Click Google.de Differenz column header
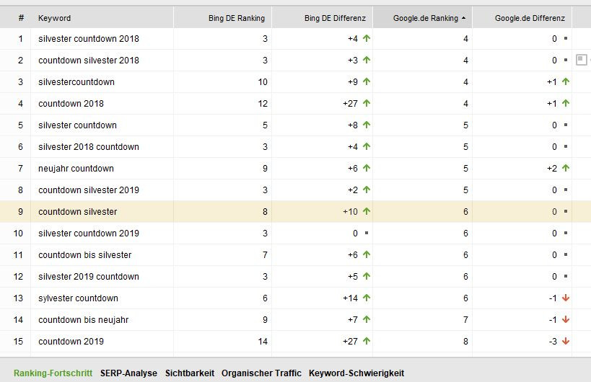Screen dimensions: 591x382 coord(530,18)
